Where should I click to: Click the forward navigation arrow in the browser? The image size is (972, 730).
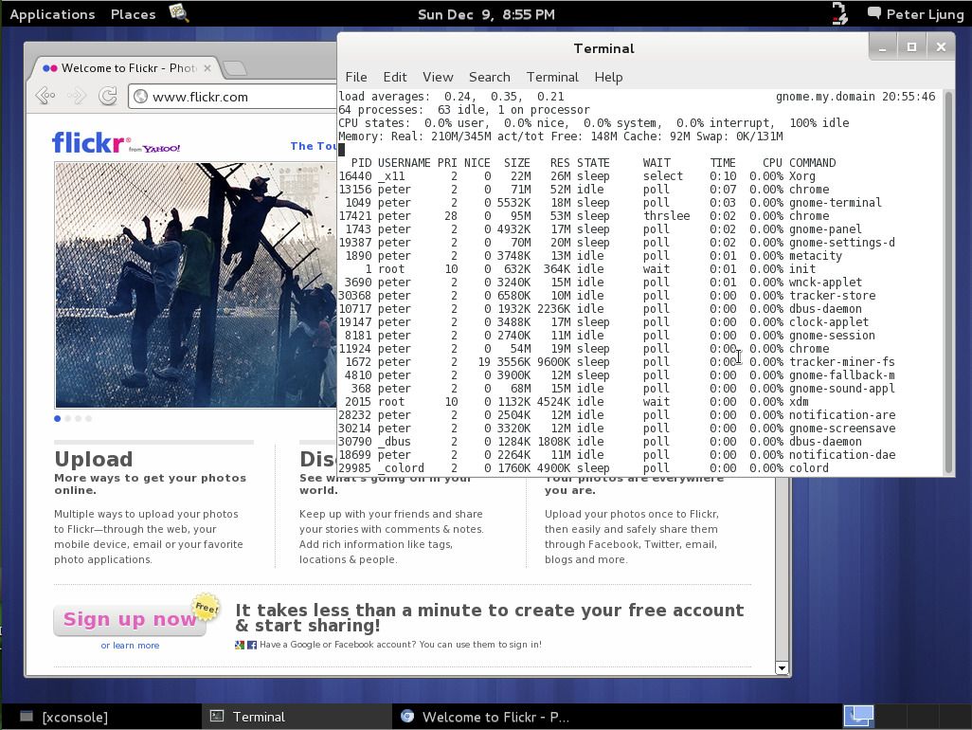pos(77,95)
